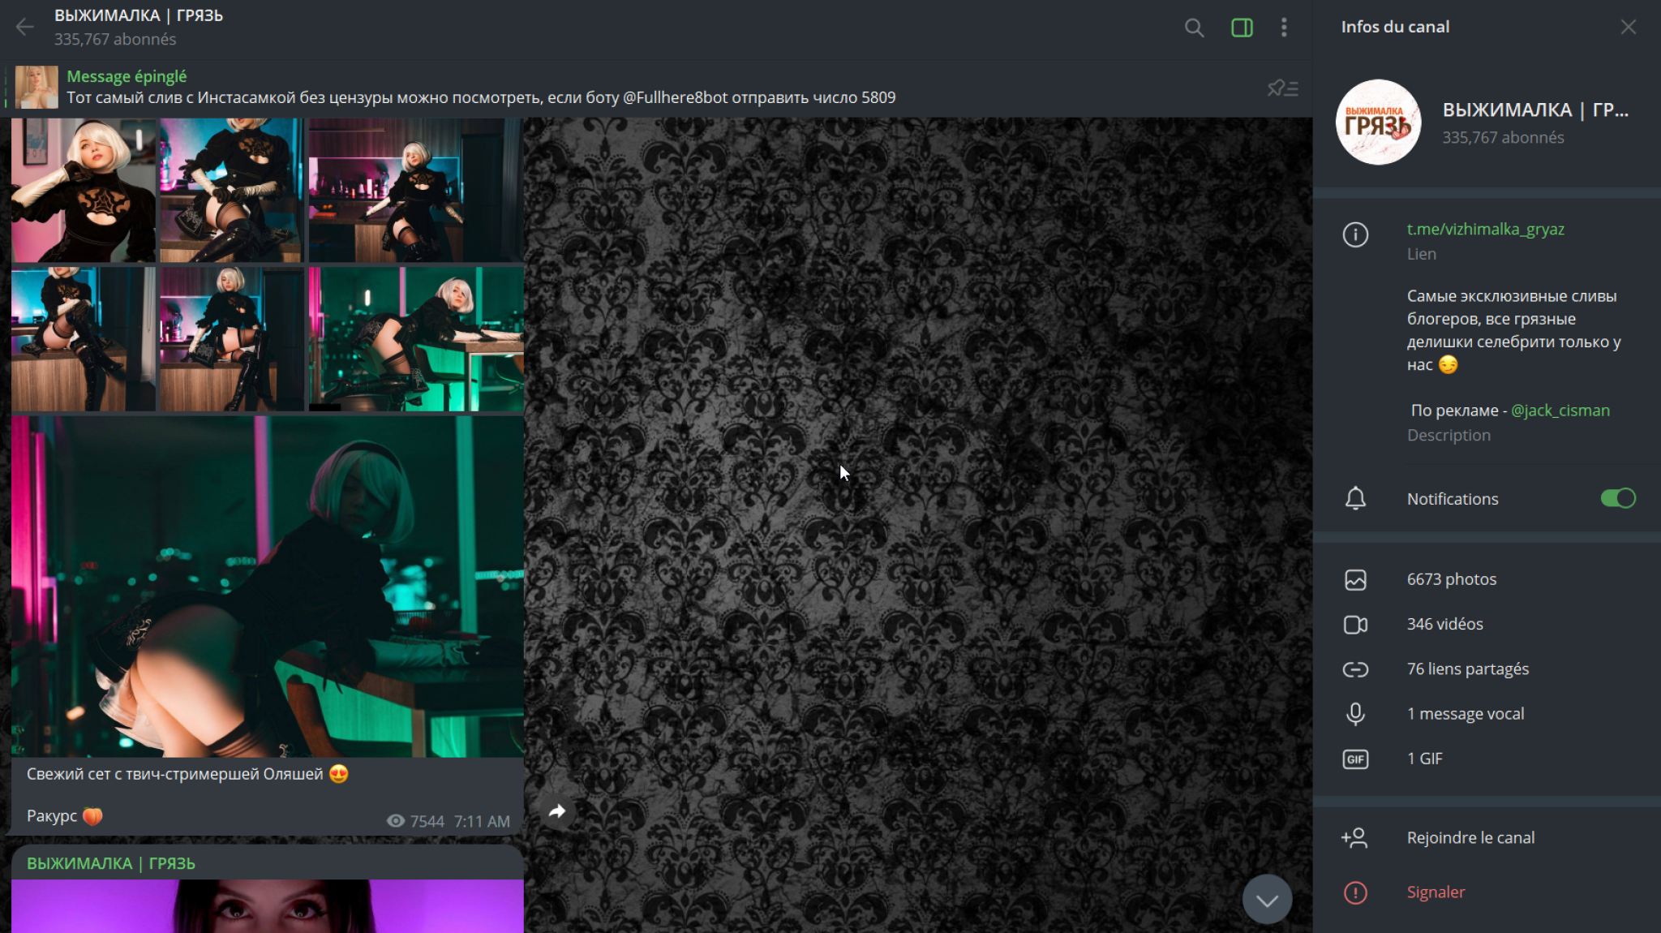The width and height of the screenshot is (1661, 933).
Task: Open the t.me/vizhimalka_gryaz link
Action: (x=1485, y=230)
